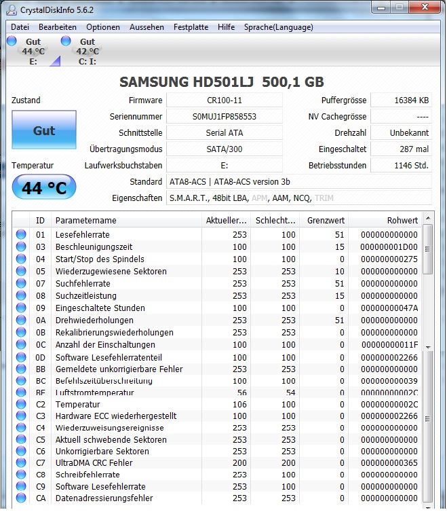This screenshot has height=512, width=447.
Task: Click status orb for Schreibfehlerrate row
Action: (21, 475)
